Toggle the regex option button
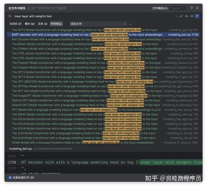207x187 pixels. point(197,16)
